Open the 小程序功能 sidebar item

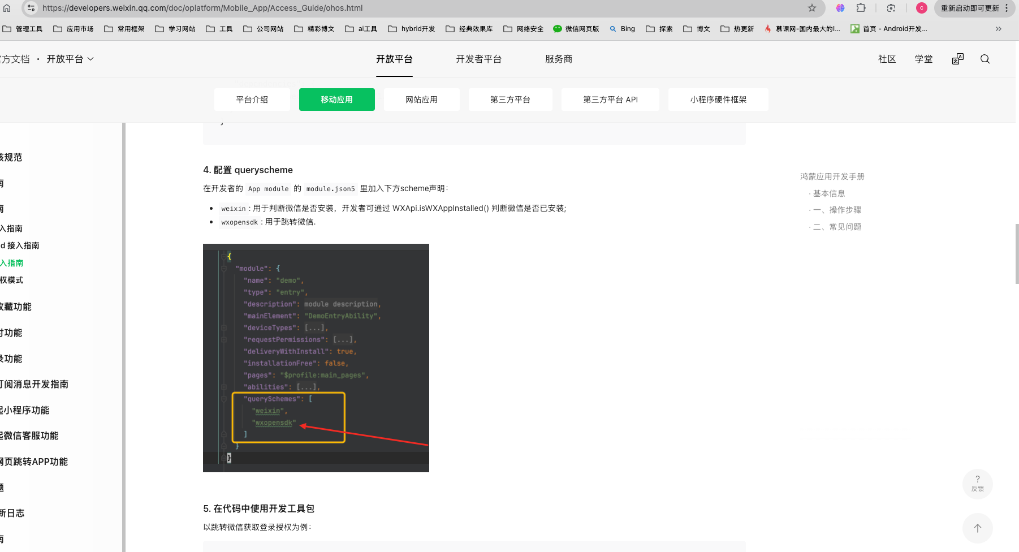click(x=25, y=411)
